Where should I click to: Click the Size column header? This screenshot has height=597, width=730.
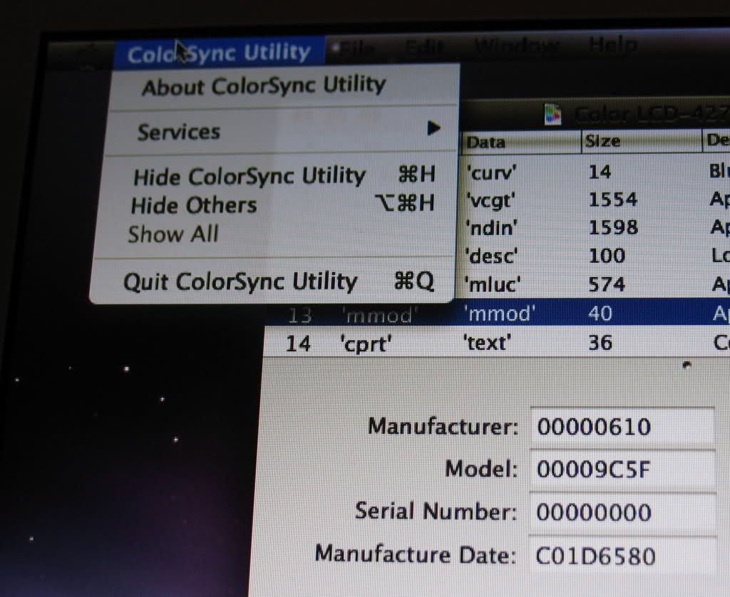[642, 140]
